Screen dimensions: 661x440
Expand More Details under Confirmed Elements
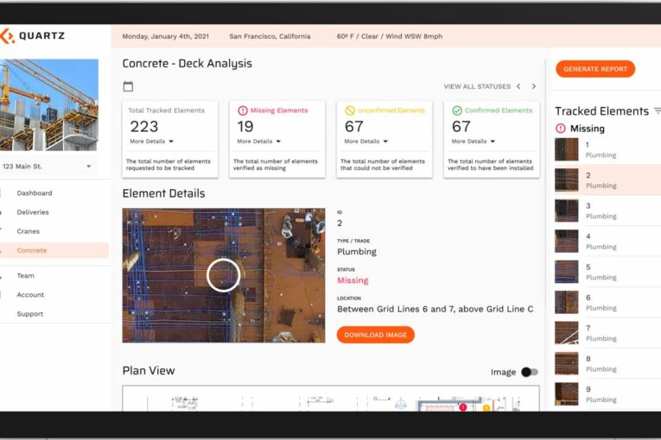click(473, 141)
